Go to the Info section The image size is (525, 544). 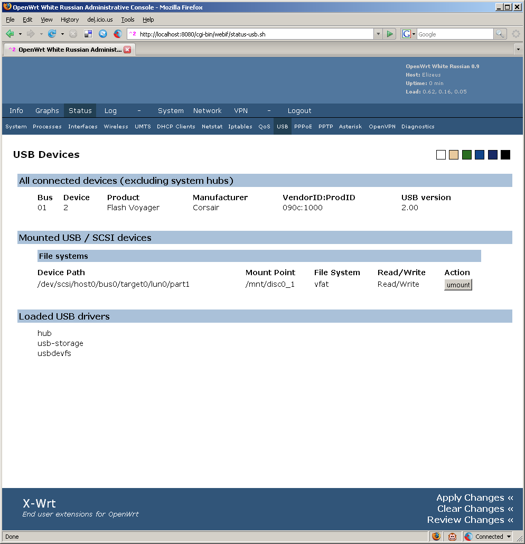16,111
